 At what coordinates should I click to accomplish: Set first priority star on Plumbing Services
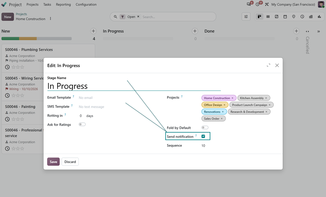(14, 67)
